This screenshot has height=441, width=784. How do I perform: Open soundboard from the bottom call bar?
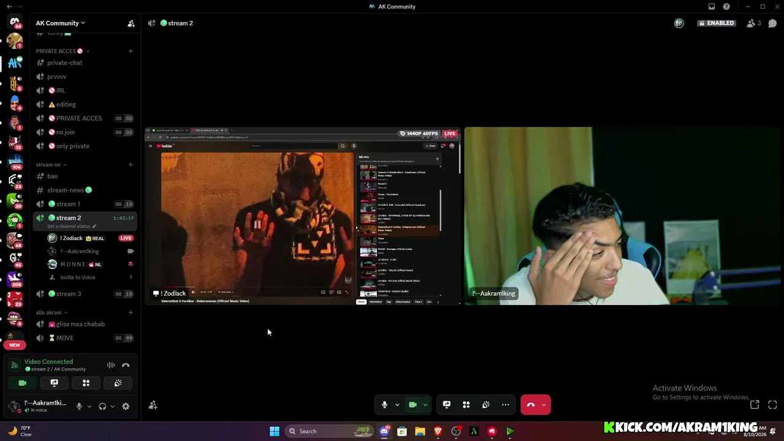[486, 405]
